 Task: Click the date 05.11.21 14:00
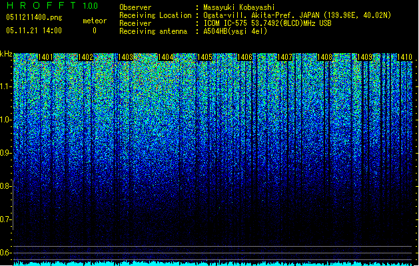(34, 31)
